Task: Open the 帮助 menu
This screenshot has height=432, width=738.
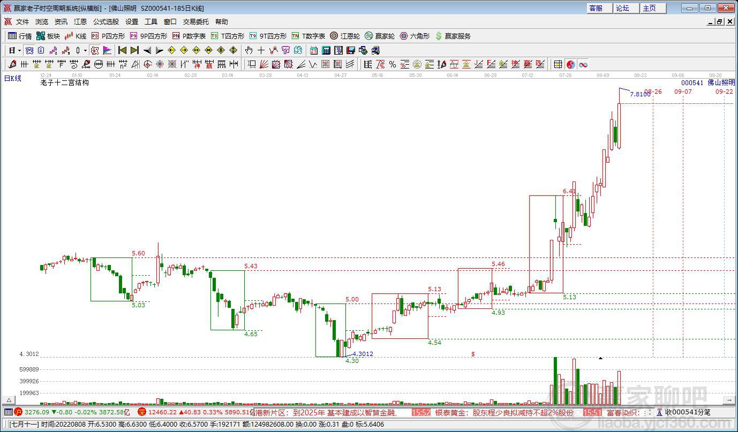Action: pos(222,22)
